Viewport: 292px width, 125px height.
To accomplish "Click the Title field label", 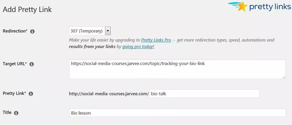I will pos(7,112).
